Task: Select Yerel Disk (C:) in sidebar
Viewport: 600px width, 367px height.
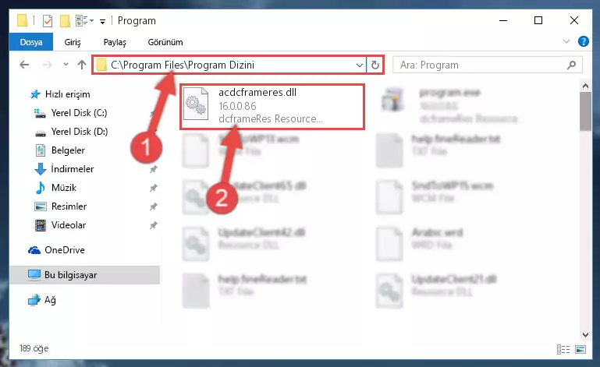Action: (x=80, y=113)
